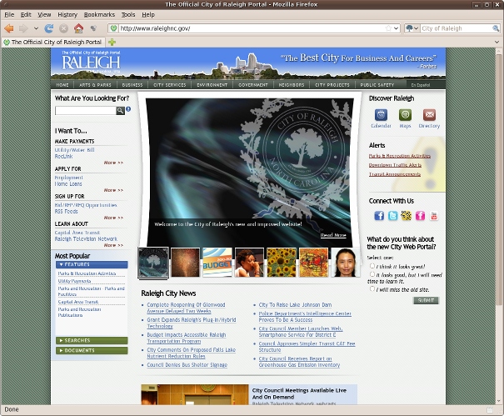Open the Bookmarks menu
This screenshot has height=416, width=504.
(99, 15)
